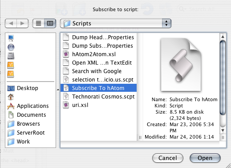Select Open XML ...n TextEdit file
Viewport: 231px width, 168px height.
pos(98,62)
